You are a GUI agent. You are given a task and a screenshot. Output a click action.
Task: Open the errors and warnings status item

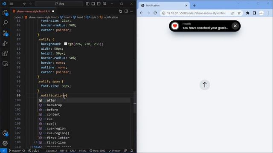click(34, 150)
